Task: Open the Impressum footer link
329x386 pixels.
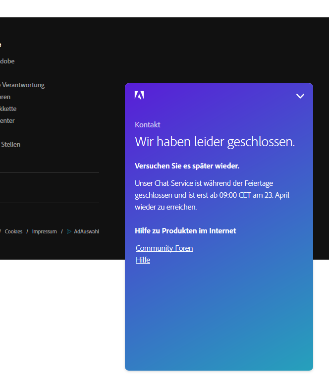Action: (x=44, y=231)
